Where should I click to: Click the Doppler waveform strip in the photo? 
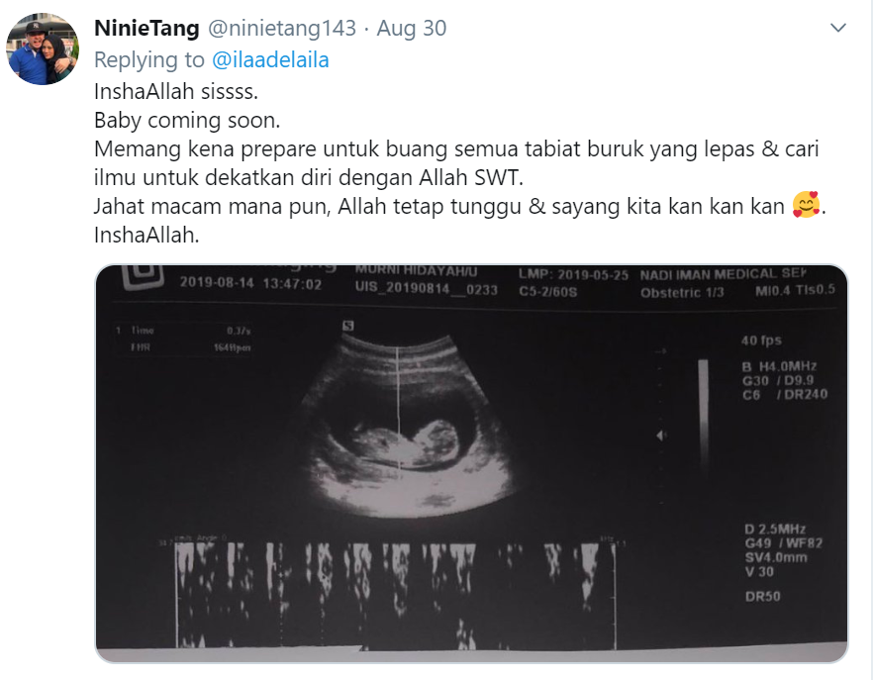click(396, 594)
